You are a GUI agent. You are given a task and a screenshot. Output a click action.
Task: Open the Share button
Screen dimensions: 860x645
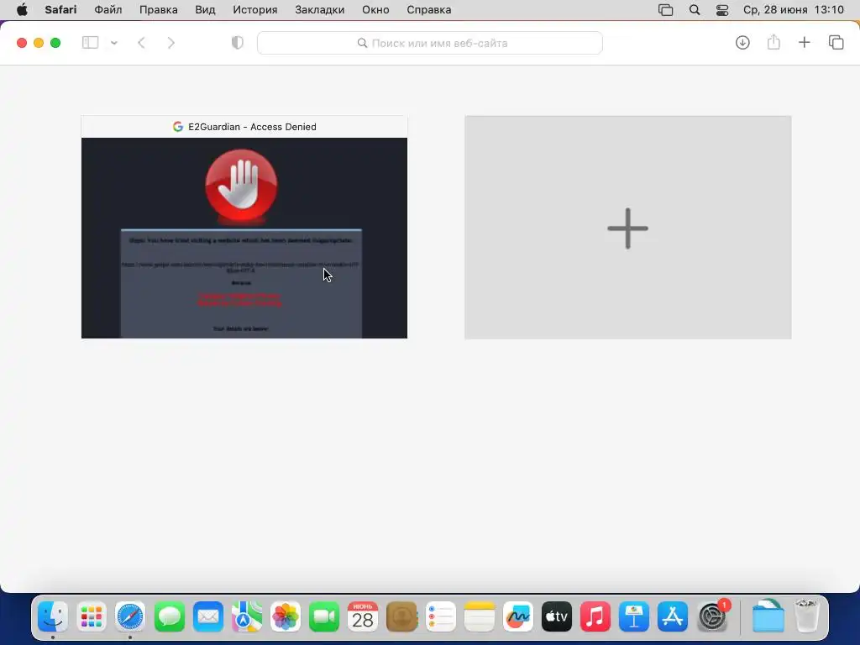coord(773,42)
